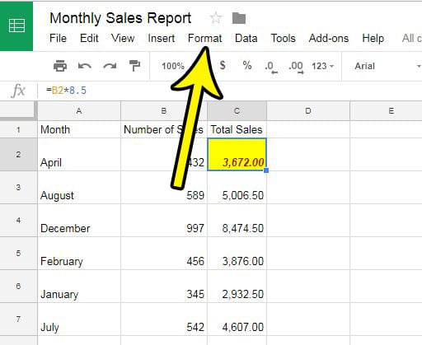The image size is (422, 345).
Task: Select row 6 header
Action: [18, 286]
